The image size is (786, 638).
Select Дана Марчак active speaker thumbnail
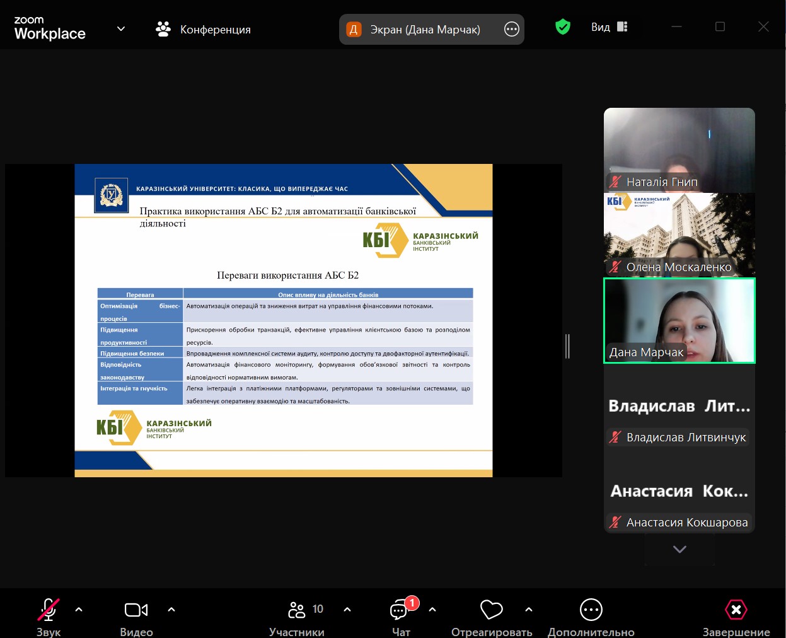point(679,320)
